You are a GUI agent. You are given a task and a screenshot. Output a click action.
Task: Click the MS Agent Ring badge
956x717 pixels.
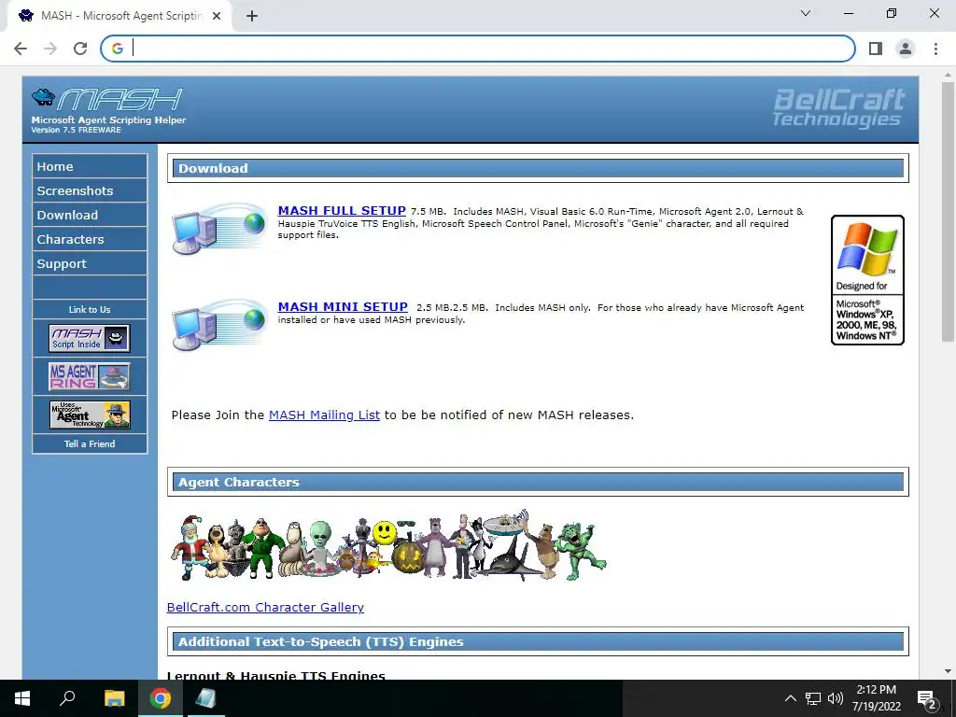tap(90, 377)
